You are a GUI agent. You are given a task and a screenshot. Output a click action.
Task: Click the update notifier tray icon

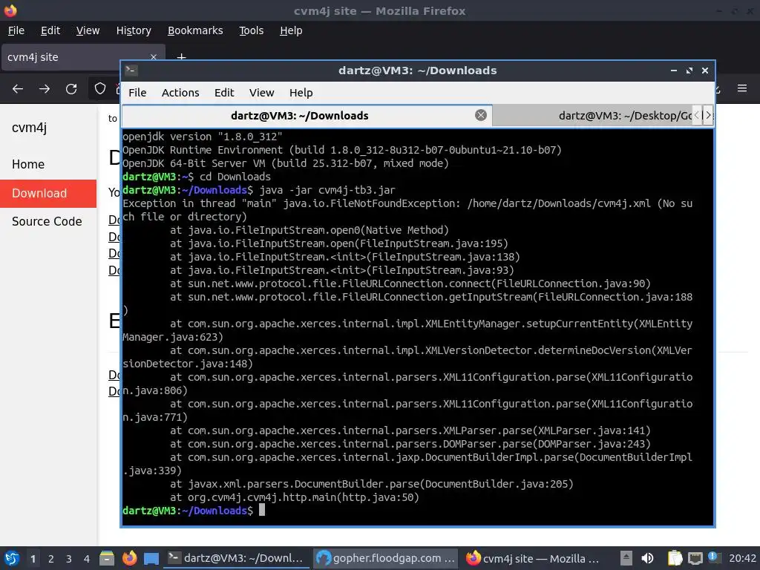point(715,557)
